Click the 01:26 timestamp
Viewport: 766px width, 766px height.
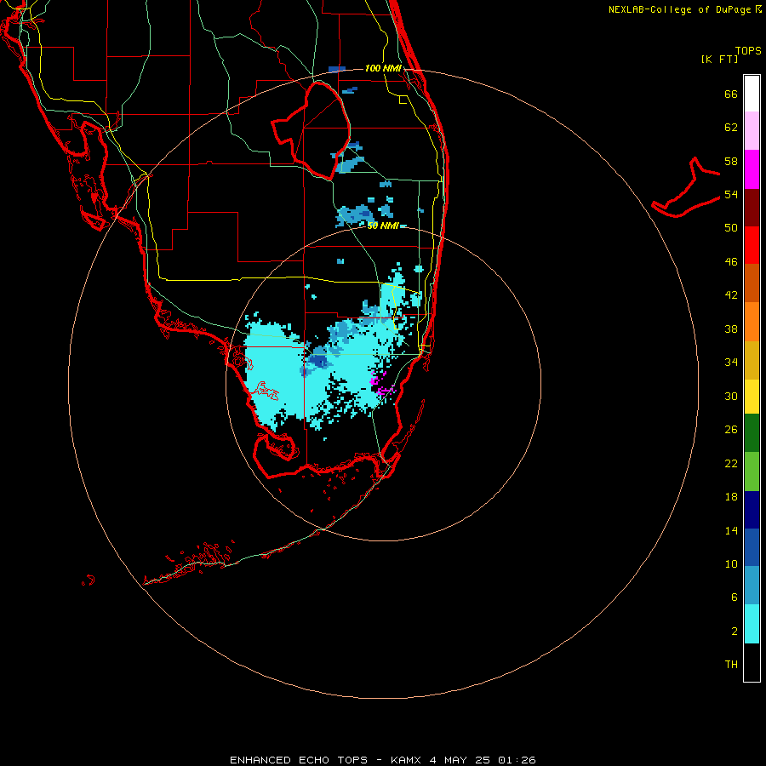517,760
